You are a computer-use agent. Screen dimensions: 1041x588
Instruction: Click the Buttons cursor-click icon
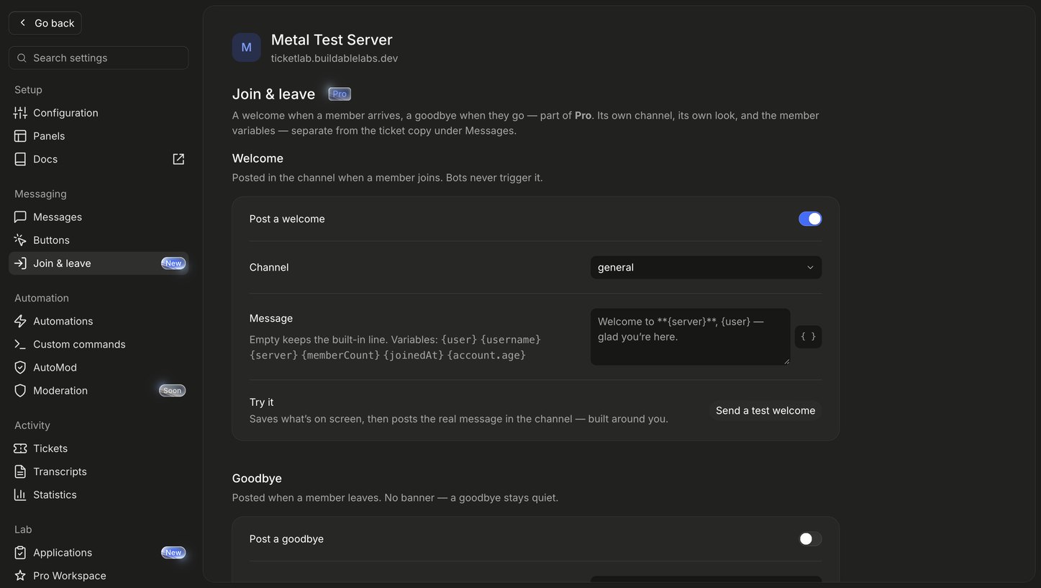tap(20, 240)
